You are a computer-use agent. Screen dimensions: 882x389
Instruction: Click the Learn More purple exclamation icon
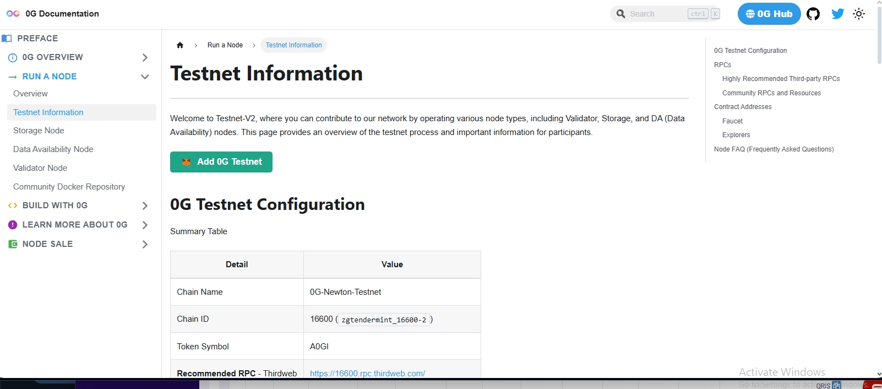pyautogui.click(x=13, y=225)
